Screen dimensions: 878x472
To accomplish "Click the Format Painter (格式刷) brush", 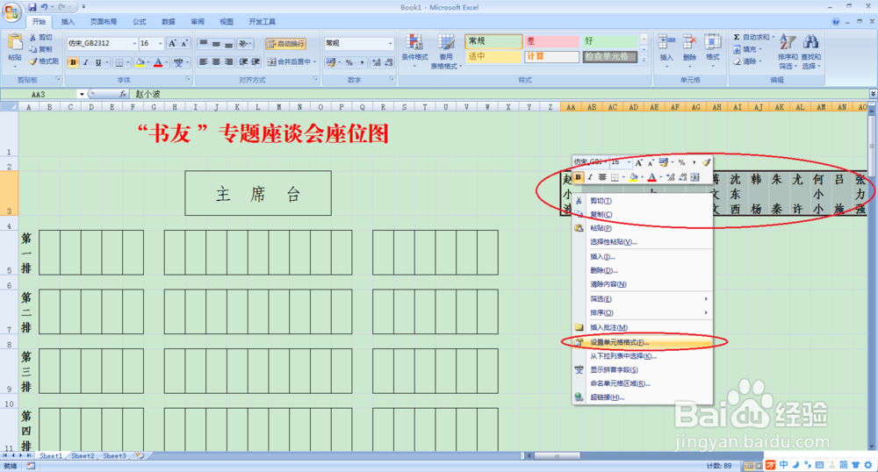I will [44, 61].
